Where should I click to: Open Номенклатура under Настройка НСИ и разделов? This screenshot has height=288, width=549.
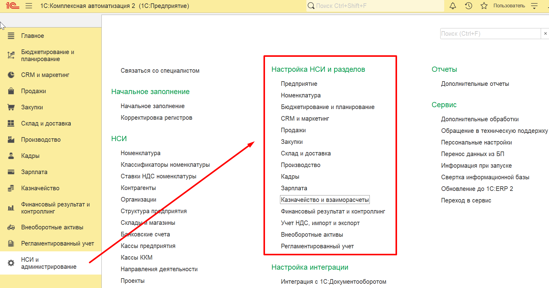coord(301,95)
